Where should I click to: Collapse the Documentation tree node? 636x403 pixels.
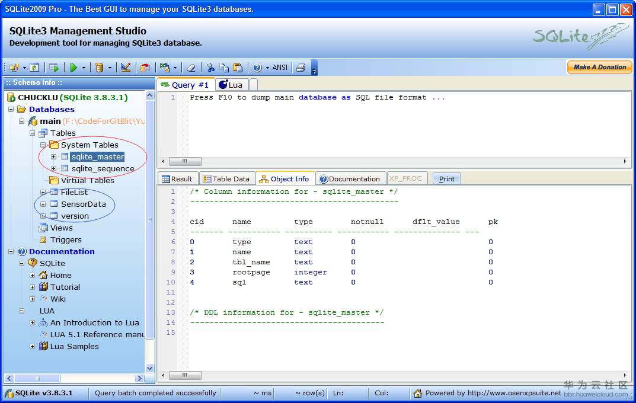point(11,252)
